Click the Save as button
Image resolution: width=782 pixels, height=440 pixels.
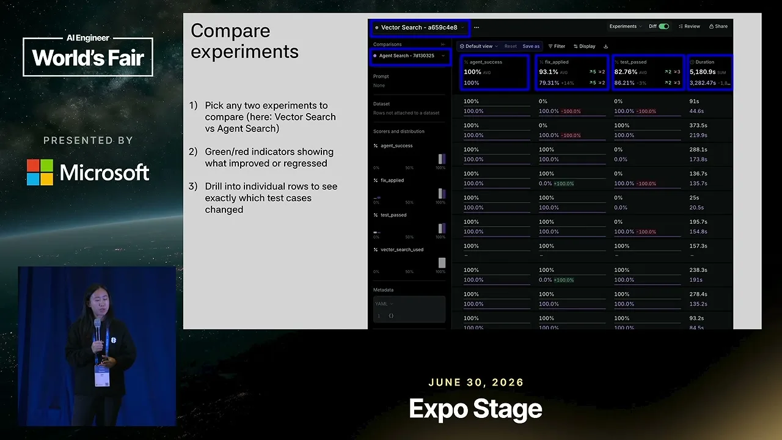pos(531,46)
